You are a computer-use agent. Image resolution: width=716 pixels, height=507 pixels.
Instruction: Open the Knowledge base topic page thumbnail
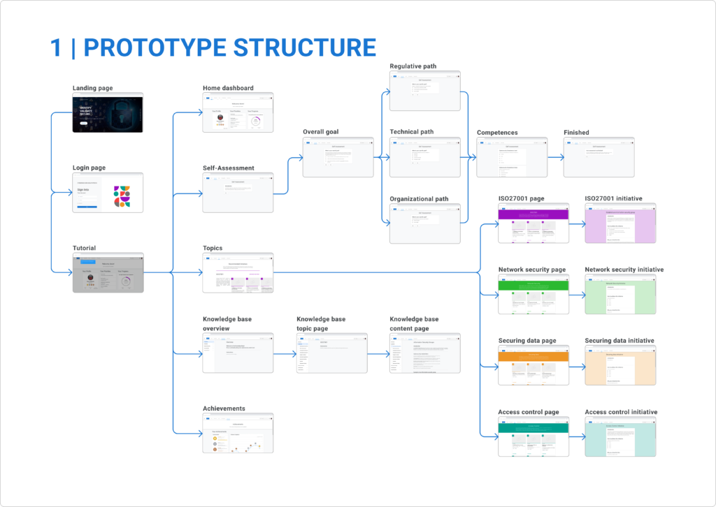331,353
